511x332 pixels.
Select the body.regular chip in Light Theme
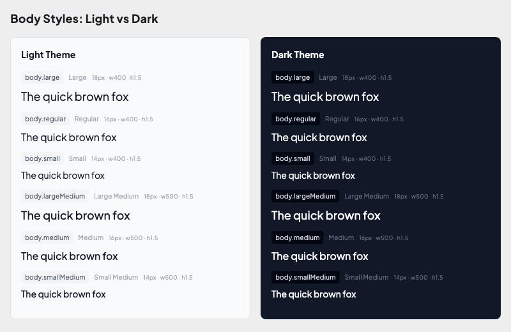45,119
